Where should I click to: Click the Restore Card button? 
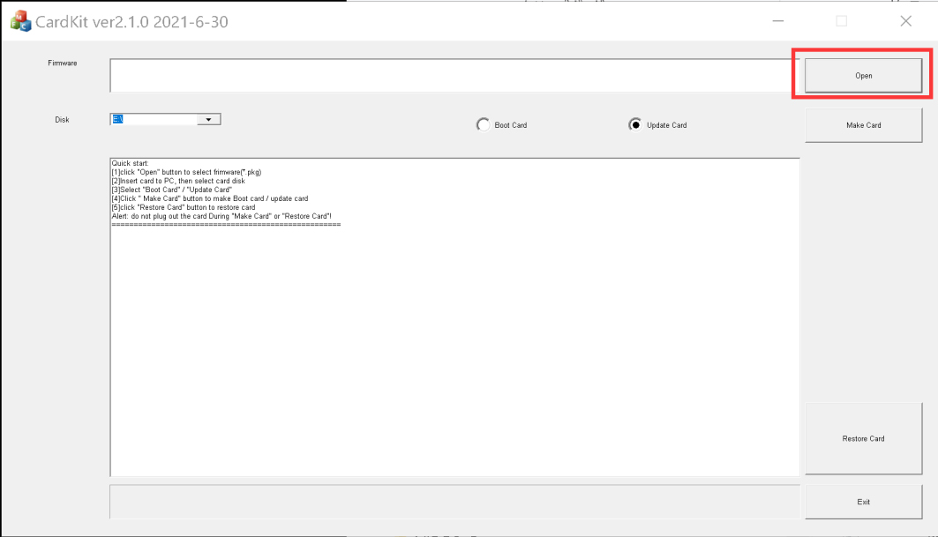coord(863,438)
